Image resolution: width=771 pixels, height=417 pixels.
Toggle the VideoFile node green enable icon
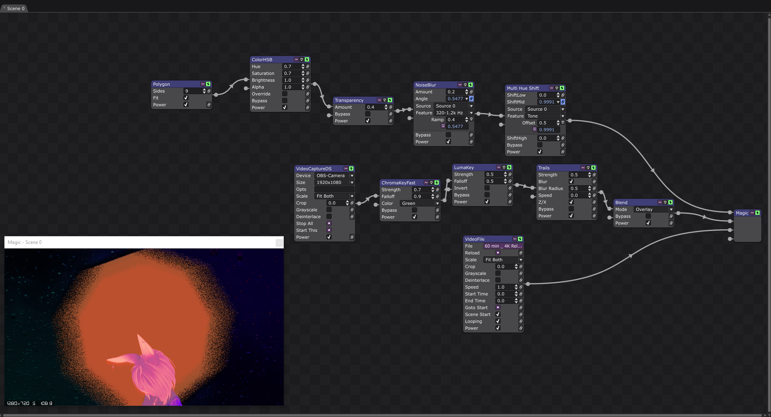tap(520, 239)
